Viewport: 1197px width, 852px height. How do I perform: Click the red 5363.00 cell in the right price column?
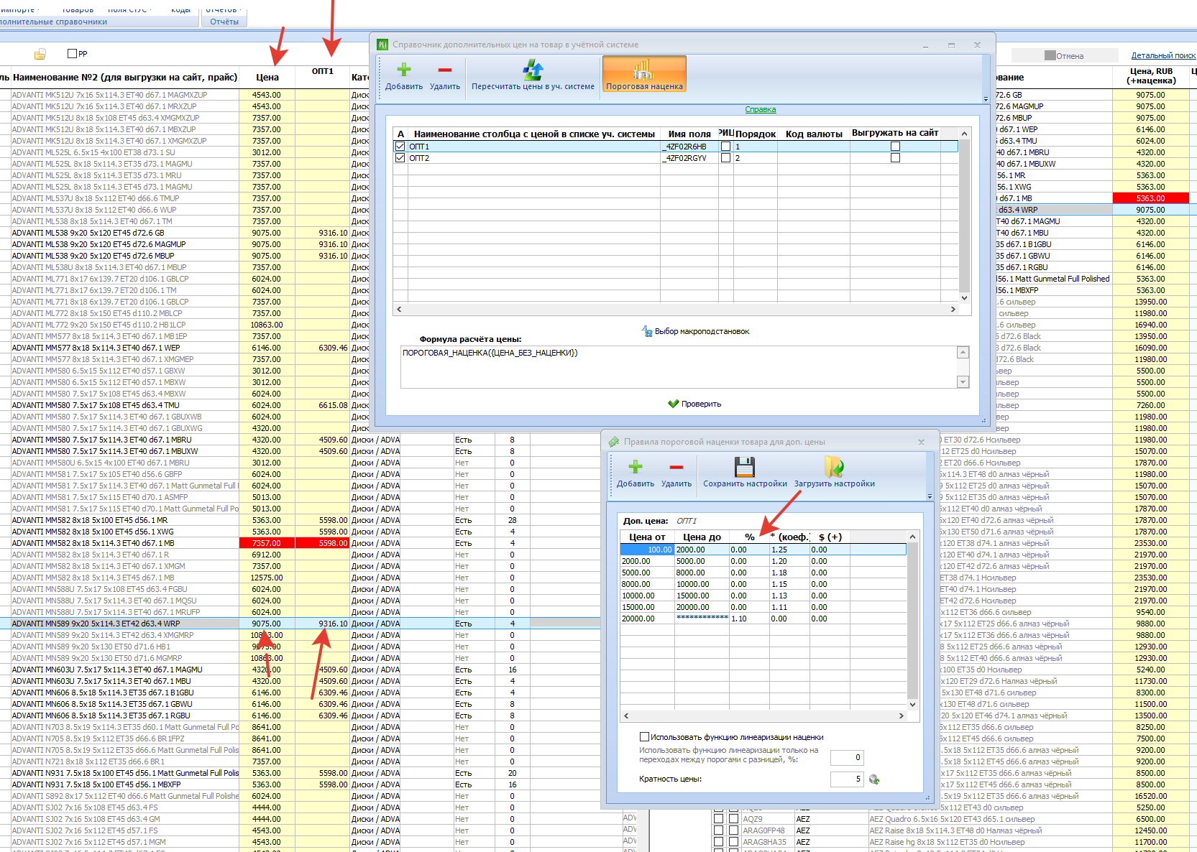tap(1150, 198)
